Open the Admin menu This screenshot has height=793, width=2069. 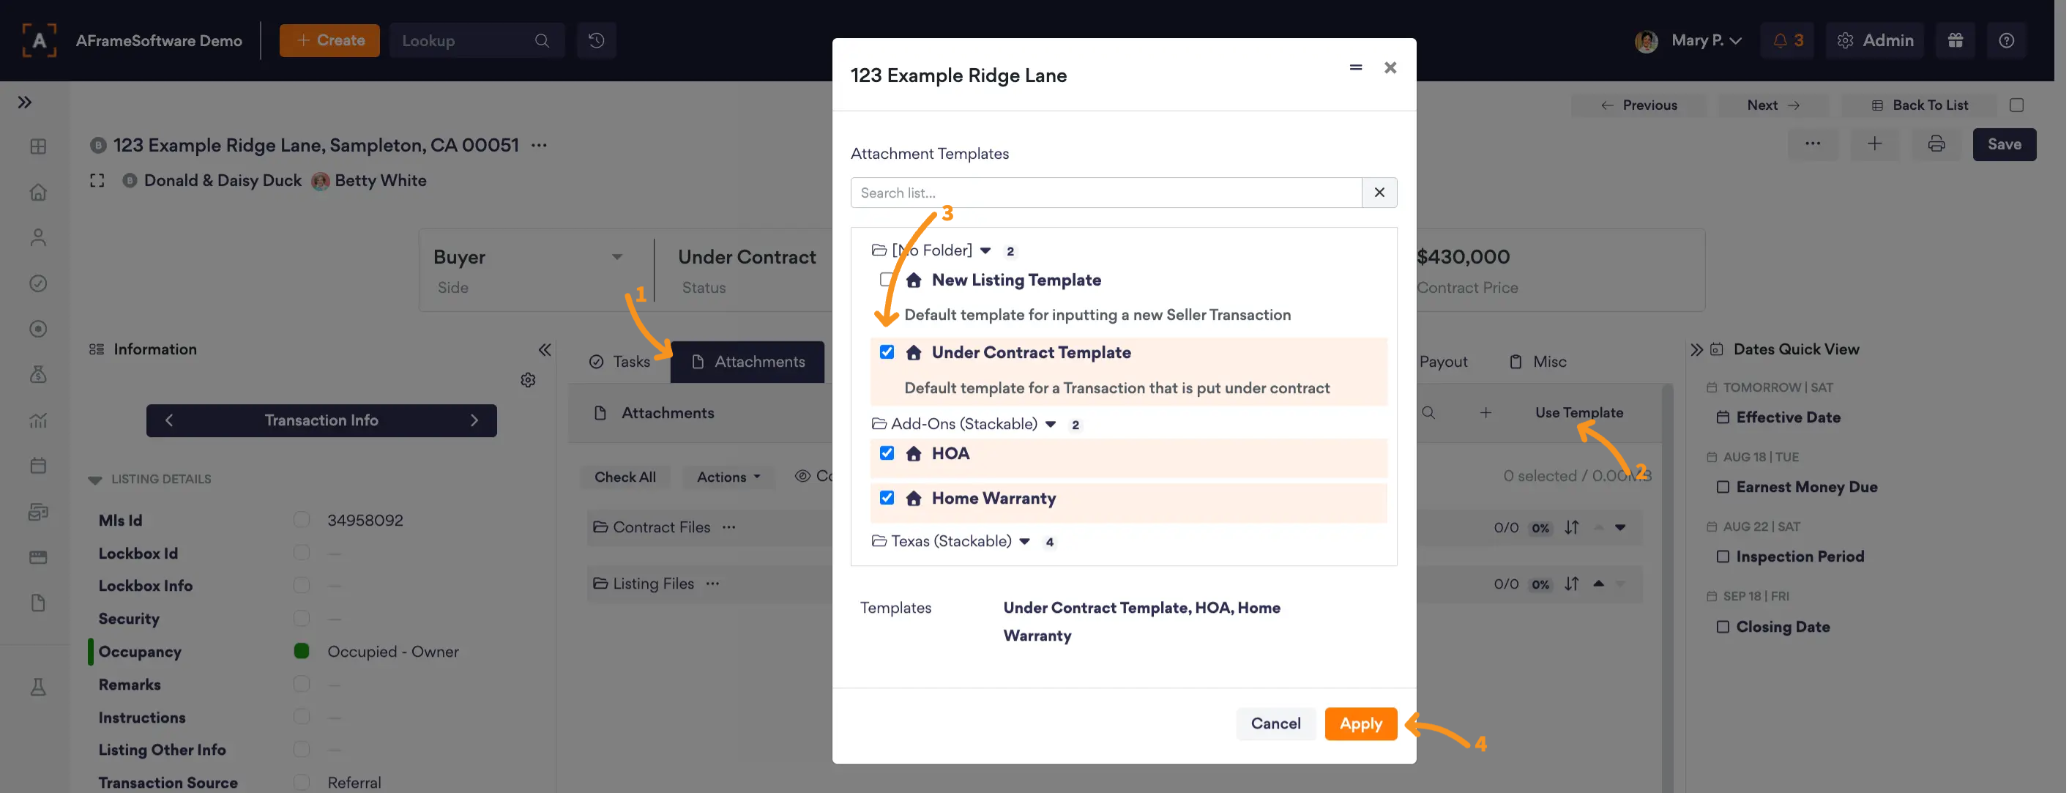[x=1876, y=40]
